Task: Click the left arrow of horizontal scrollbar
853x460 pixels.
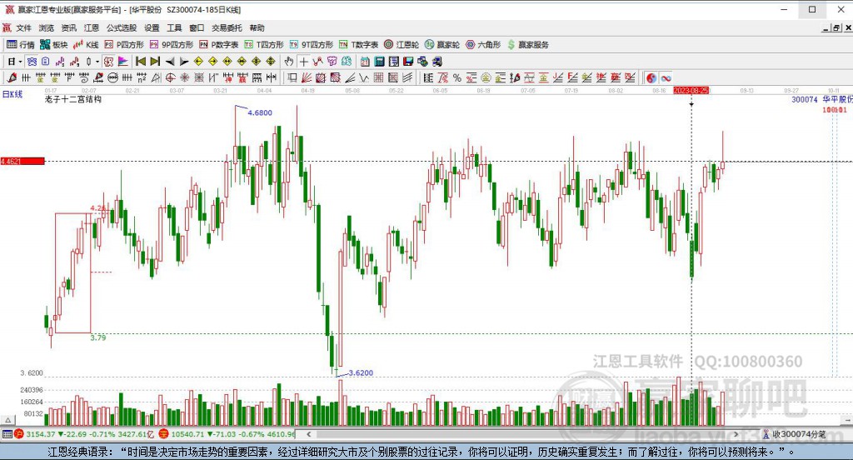Action: [x=308, y=434]
